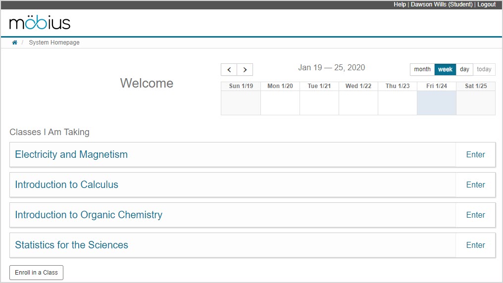
Task: Click the Enroll in a Class button
Action: click(37, 273)
